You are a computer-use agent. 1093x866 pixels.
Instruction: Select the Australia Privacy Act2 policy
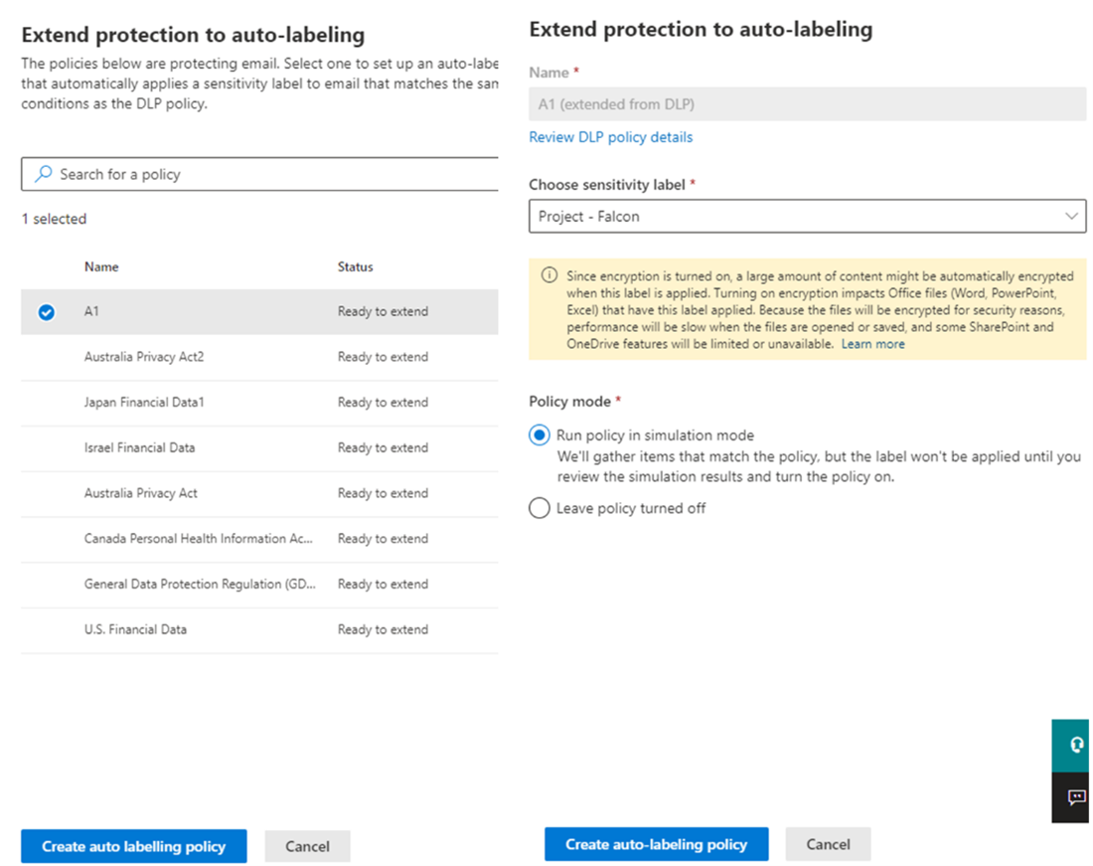[x=259, y=357]
